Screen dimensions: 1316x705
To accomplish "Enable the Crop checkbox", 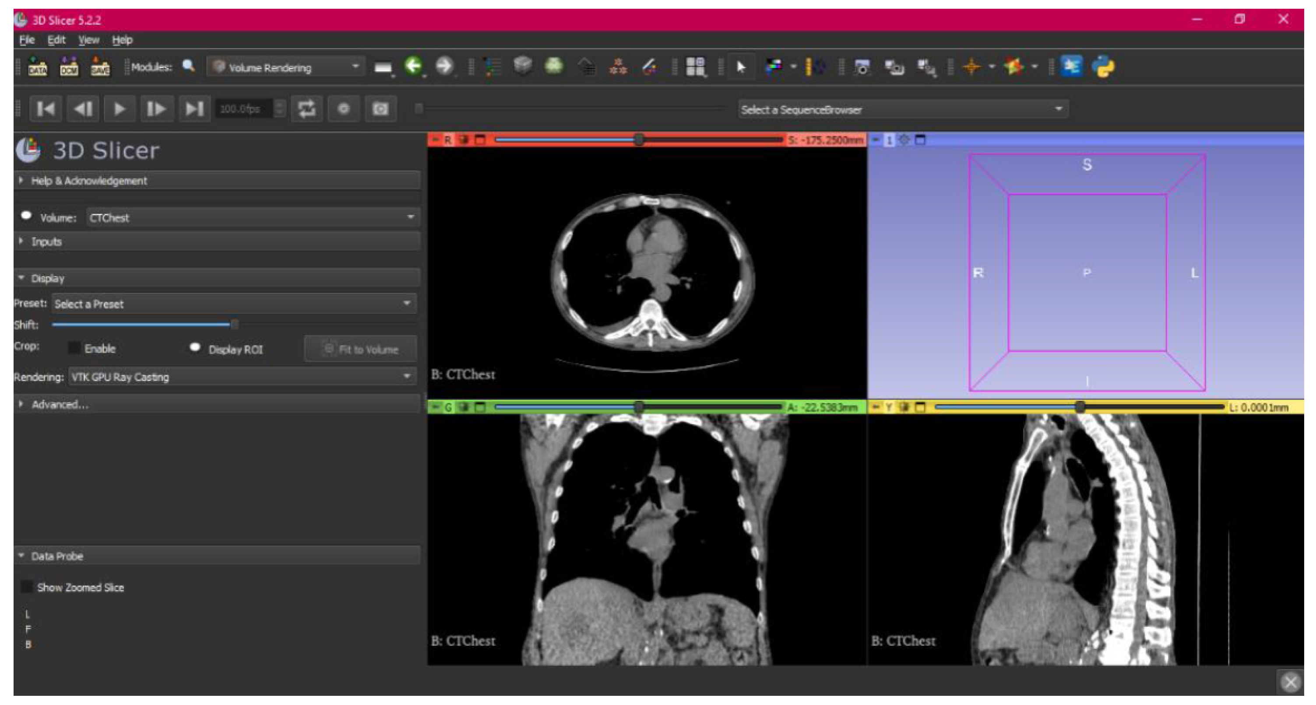I will [x=74, y=349].
